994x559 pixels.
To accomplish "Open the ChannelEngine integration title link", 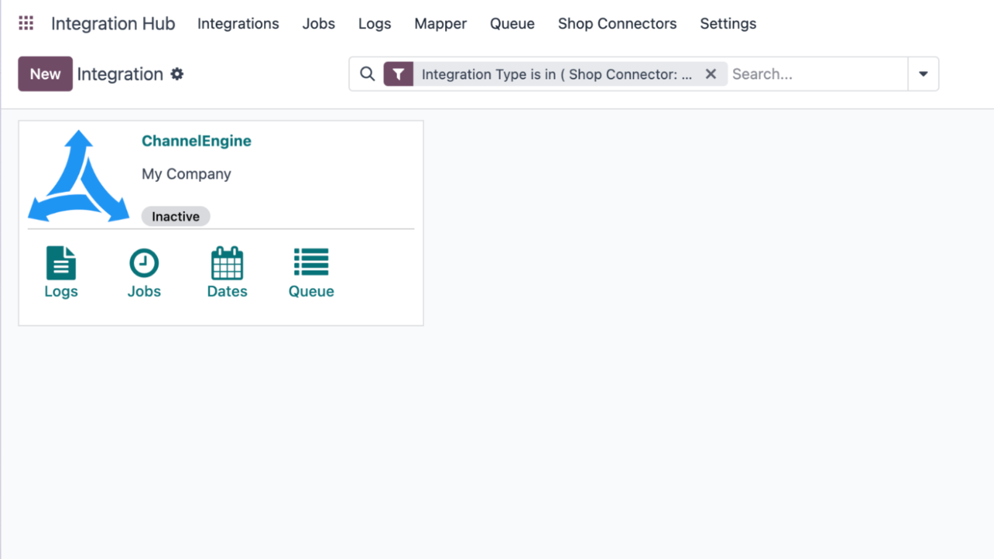I will point(196,141).
